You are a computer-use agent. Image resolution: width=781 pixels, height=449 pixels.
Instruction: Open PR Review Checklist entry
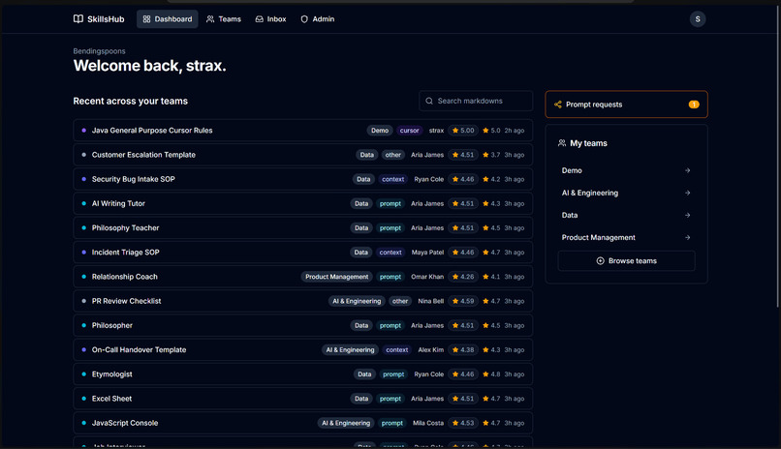point(303,301)
